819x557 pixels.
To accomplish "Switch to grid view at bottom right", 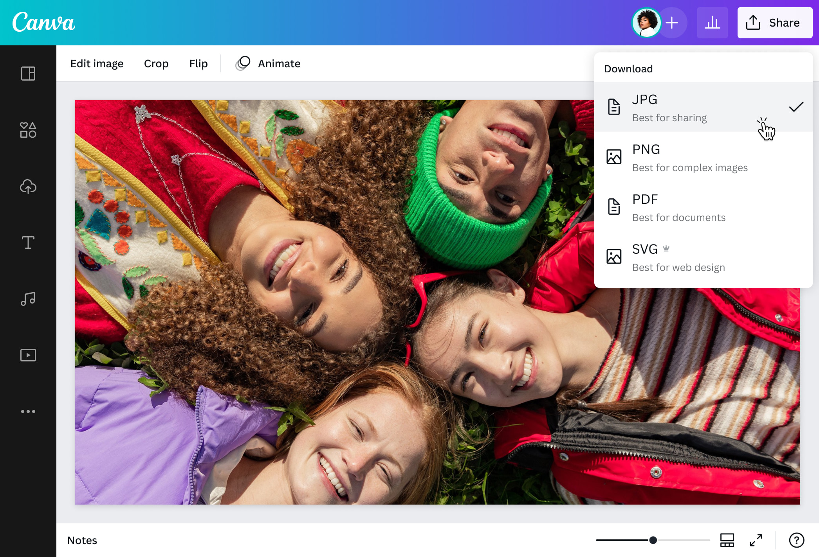I will [x=727, y=540].
